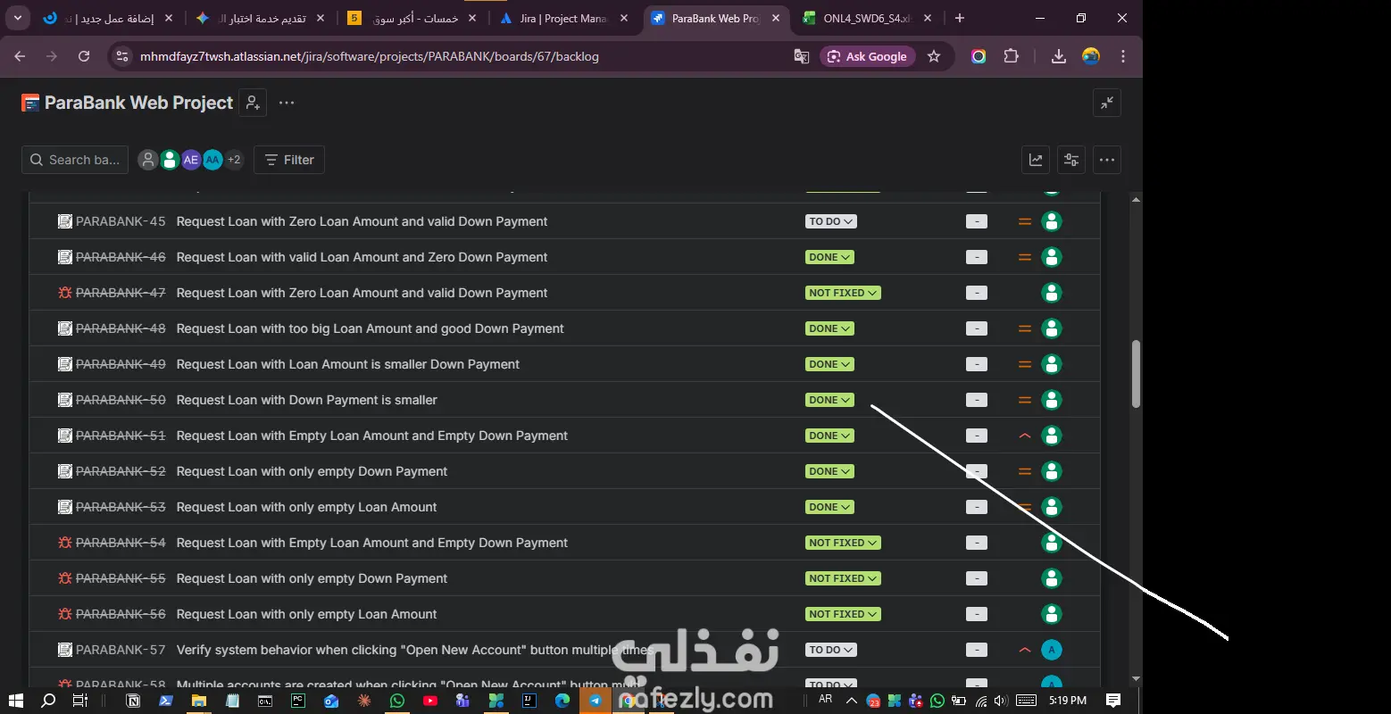Image resolution: width=1391 pixels, height=714 pixels.
Task: Click the backlog vertical scrollbar thumb
Action: tap(1136, 373)
